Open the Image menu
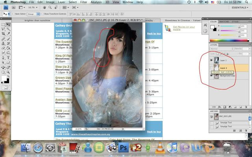252x157 pixels. (50, 2)
